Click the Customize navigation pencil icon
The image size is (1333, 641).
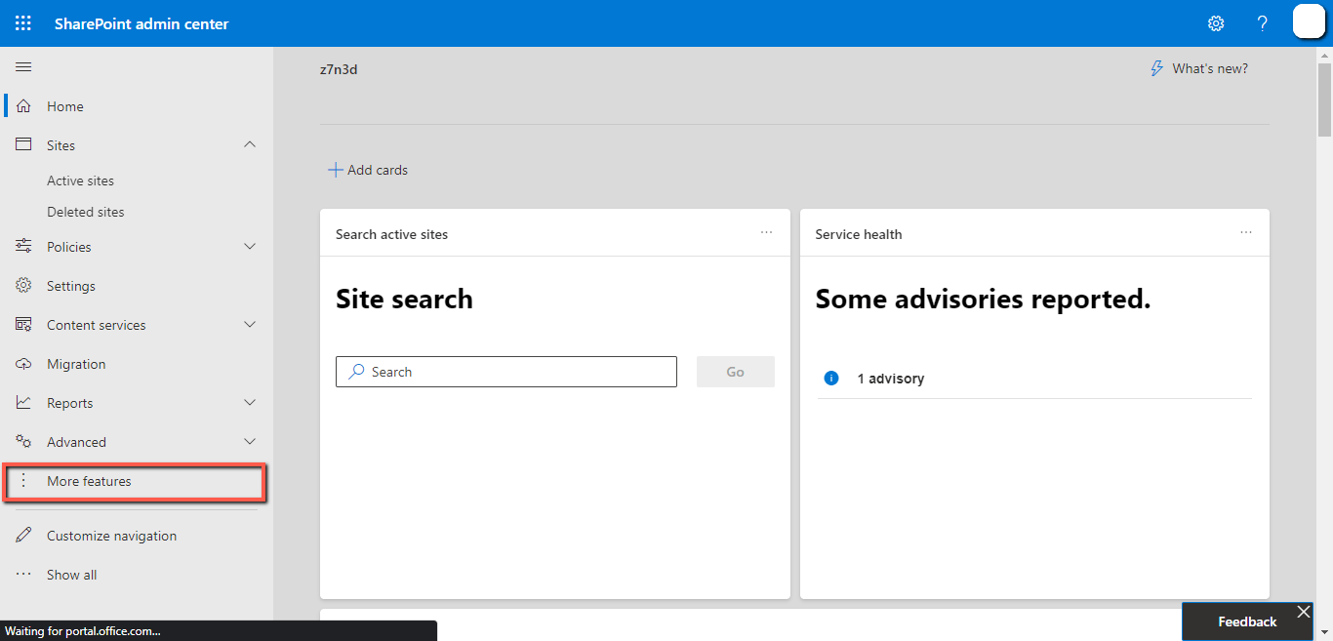click(x=23, y=536)
